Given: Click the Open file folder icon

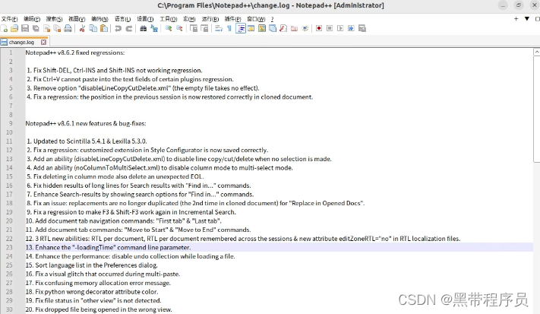Looking at the screenshot, I should tap(14, 29).
